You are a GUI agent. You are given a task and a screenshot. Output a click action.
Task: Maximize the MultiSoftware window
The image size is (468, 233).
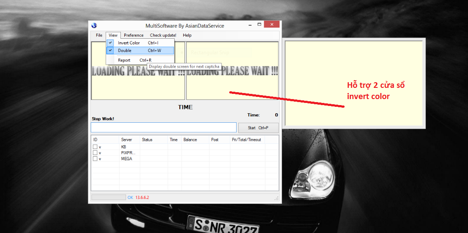259,25
